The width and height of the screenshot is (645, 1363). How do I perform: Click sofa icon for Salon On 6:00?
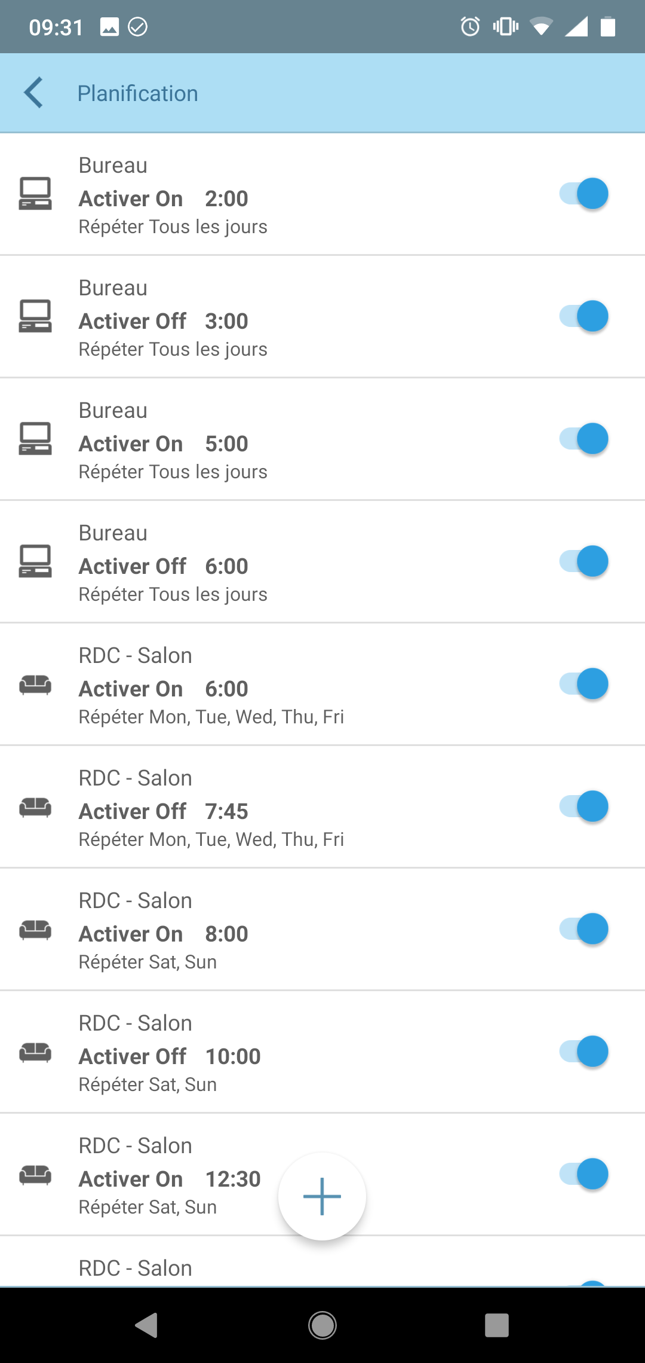[x=35, y=684]
